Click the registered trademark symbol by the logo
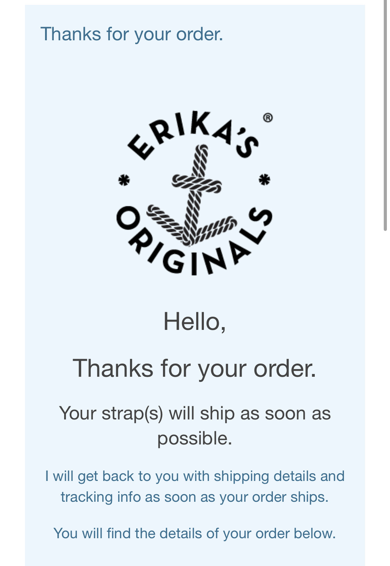 [x=268, y=118]
